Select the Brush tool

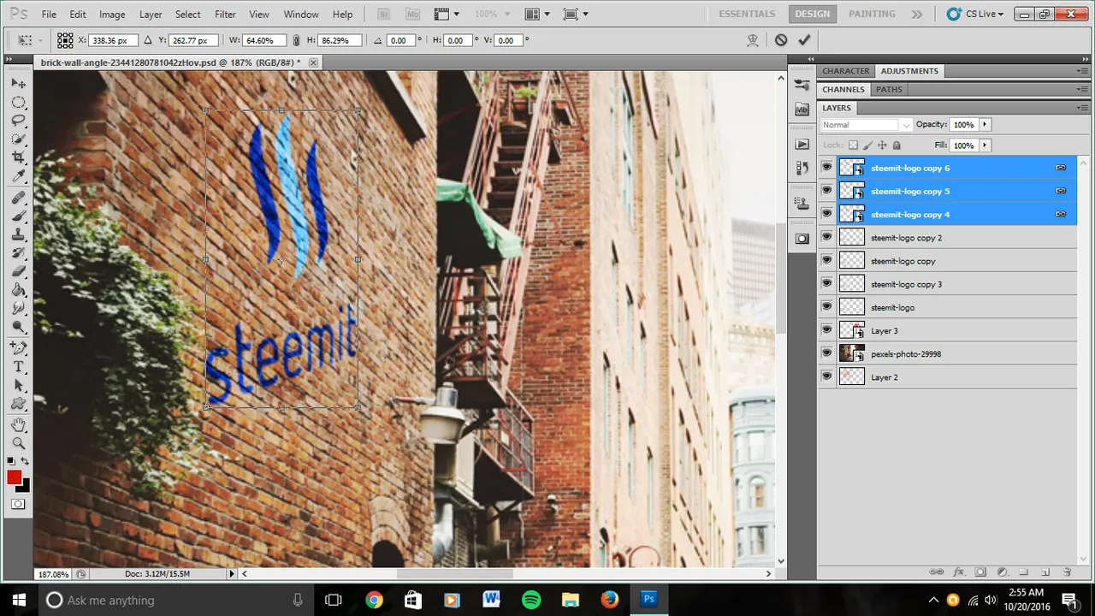tap(18, 216)
